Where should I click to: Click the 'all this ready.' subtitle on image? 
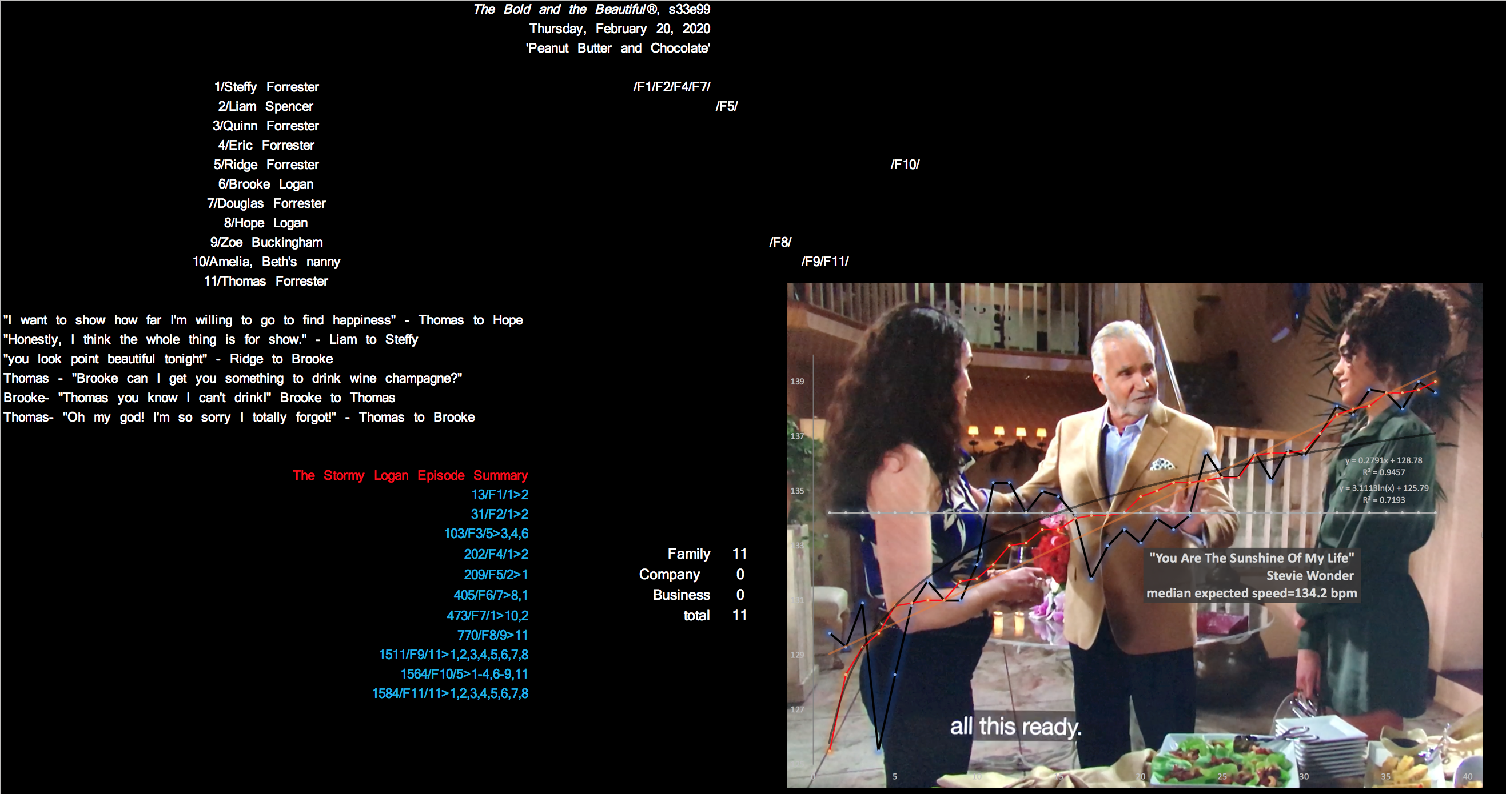pyautogui.click(x=1015, y=726)
